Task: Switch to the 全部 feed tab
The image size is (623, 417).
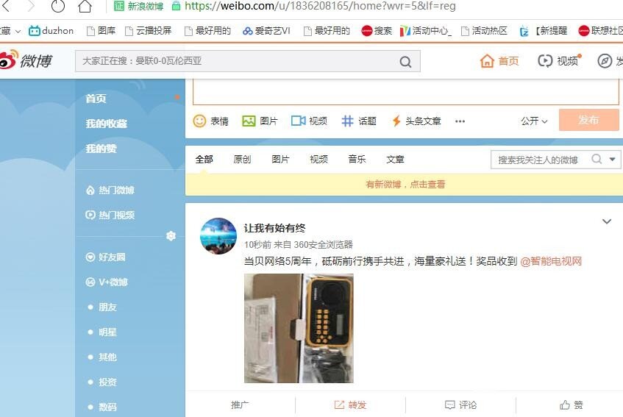Action: click(x=204, y=160)
